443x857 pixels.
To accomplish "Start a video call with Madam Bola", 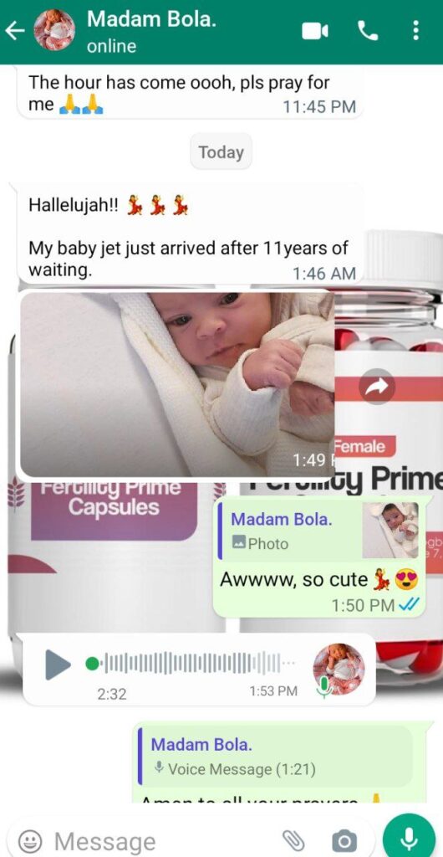I will click(x=315, y=31).
